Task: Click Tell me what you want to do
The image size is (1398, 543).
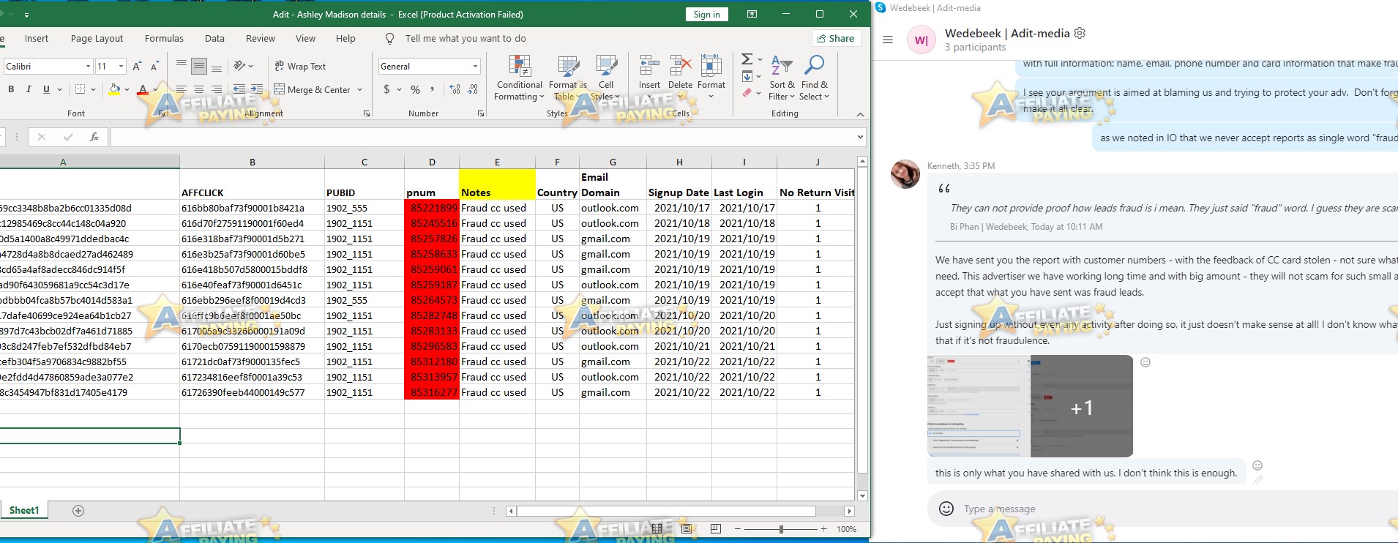Action: point(466,39)
